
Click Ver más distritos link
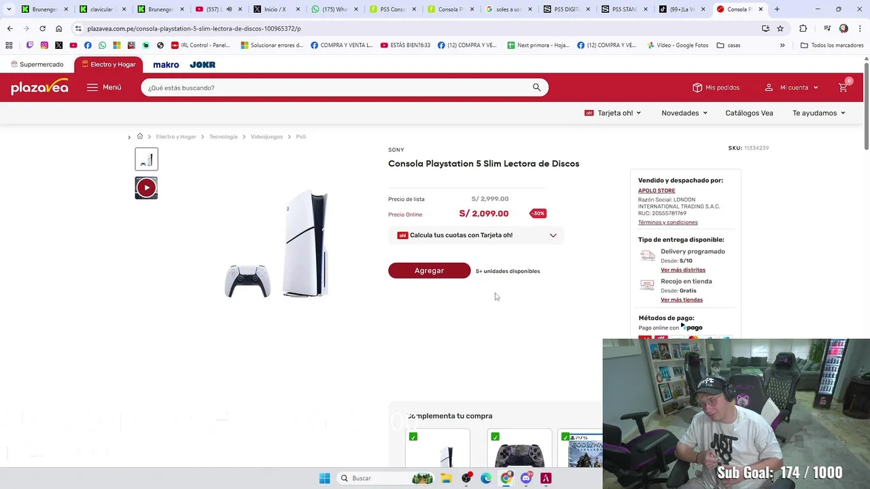683,270
